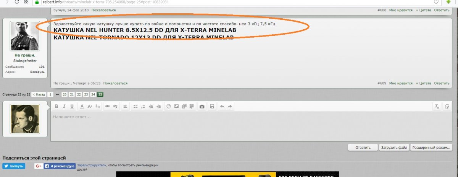Open 'Не греши.' user profile name

pos(25,55)
